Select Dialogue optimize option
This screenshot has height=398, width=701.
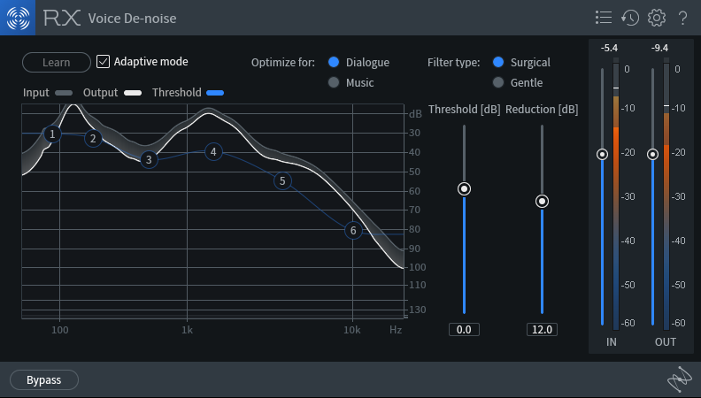coord(334,62)
